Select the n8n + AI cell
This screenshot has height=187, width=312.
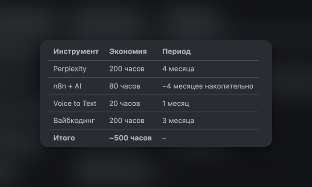(67, 86)
